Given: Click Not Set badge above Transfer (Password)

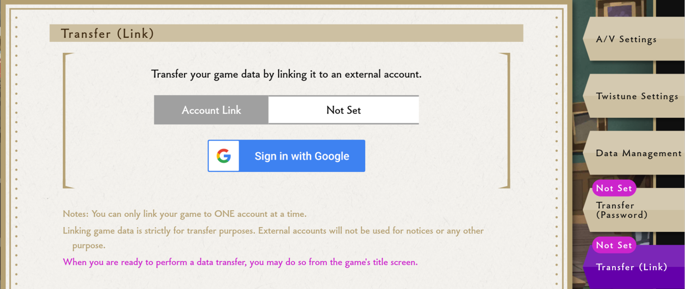Looking at the screenshot, I should pyautogui.click(x=614, y=188).
